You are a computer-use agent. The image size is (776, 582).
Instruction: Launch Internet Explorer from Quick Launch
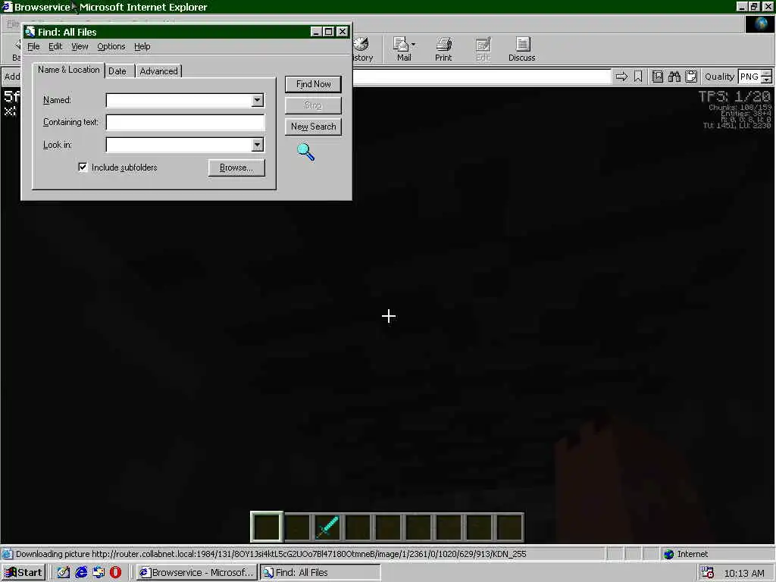point(81,572)
